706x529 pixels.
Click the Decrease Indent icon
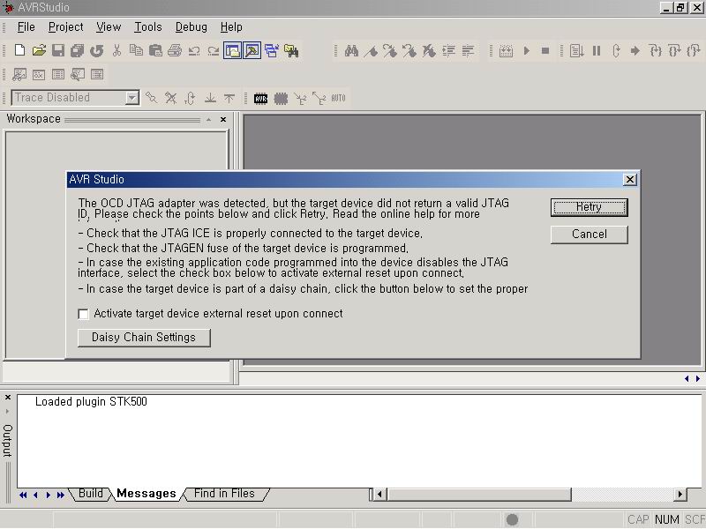[x=469, y=51]
